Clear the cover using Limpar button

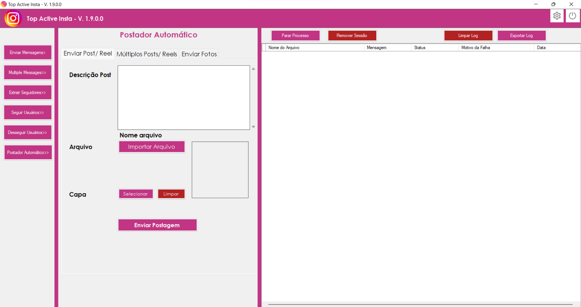pos(171,194)
